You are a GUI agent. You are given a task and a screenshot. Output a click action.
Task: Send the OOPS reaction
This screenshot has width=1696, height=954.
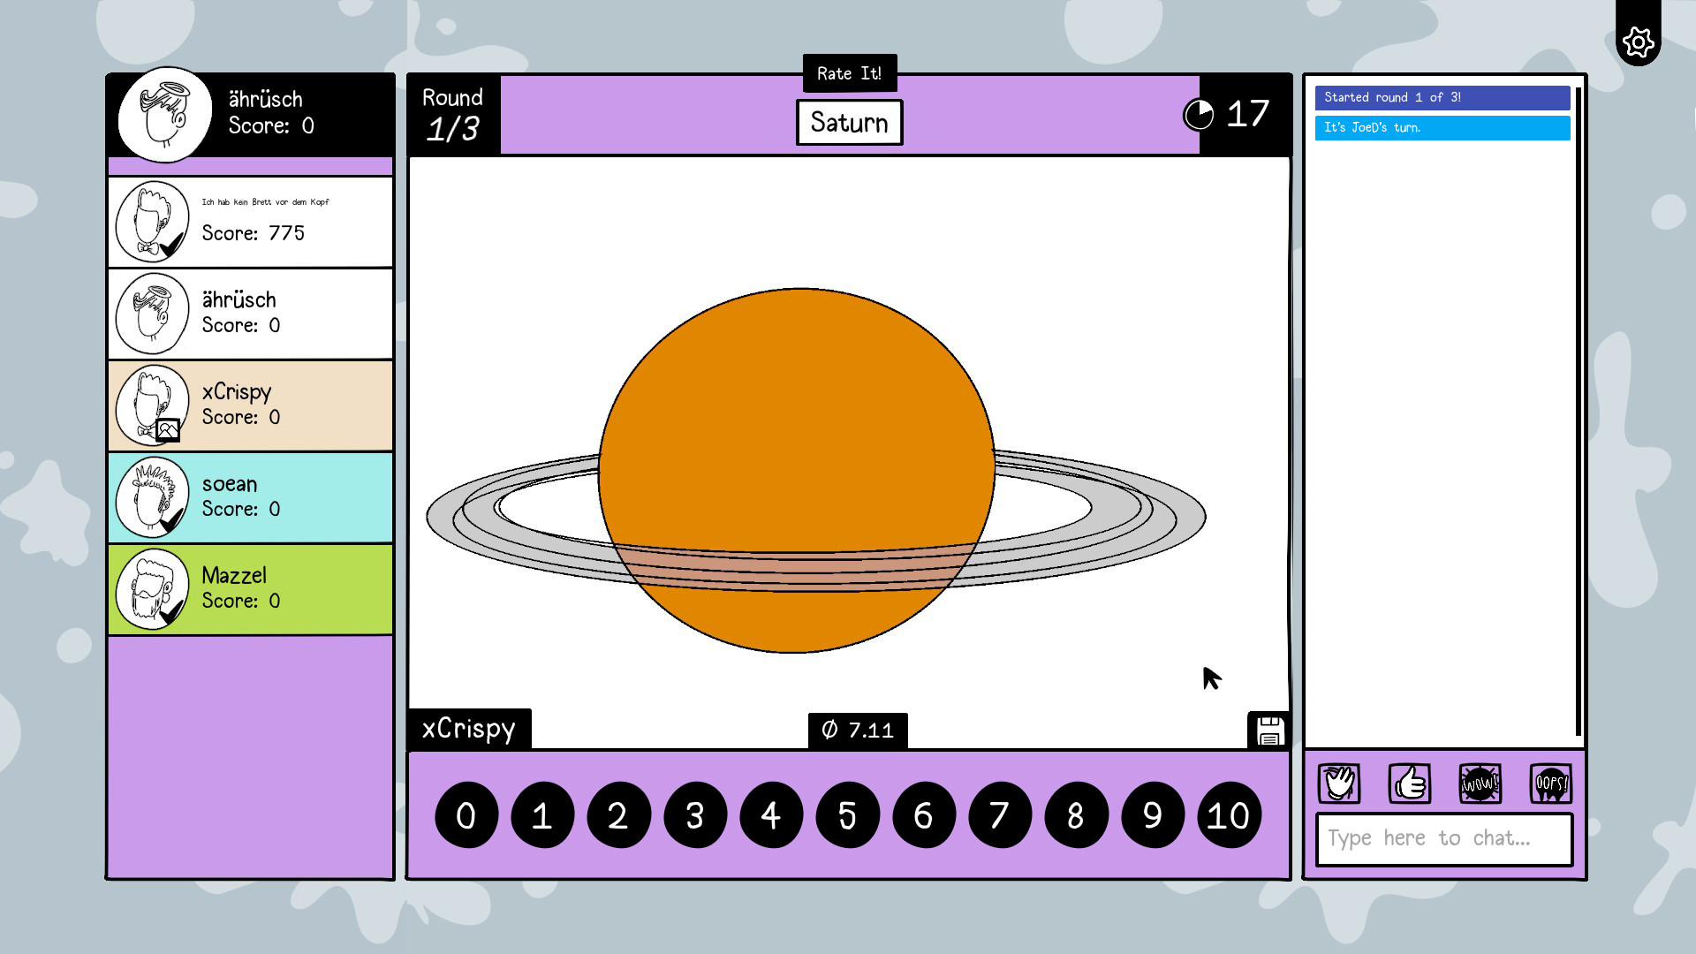[1550, 784]
